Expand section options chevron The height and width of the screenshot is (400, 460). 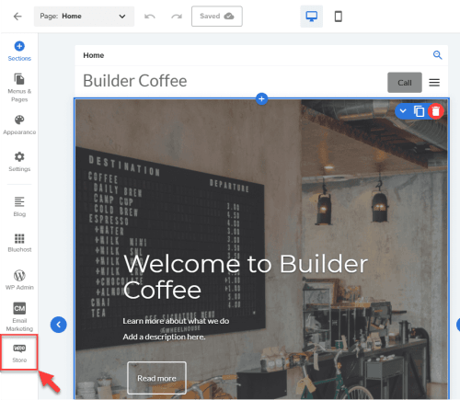point(403,111)
